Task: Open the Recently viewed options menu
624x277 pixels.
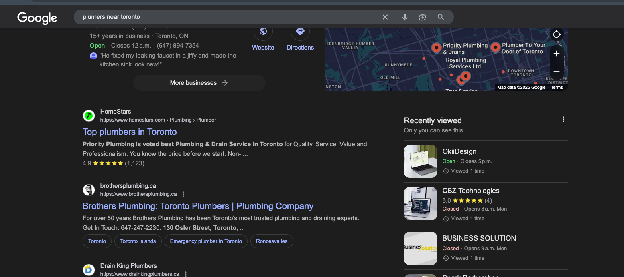Action: tap(563, 119)
